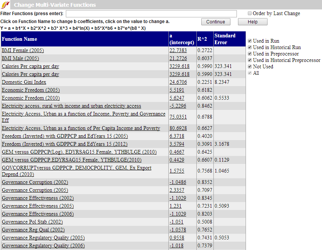The image size is (322, 250).
Task: Select Governance Pol Stab (2002) link
Action: pos(32,222)
